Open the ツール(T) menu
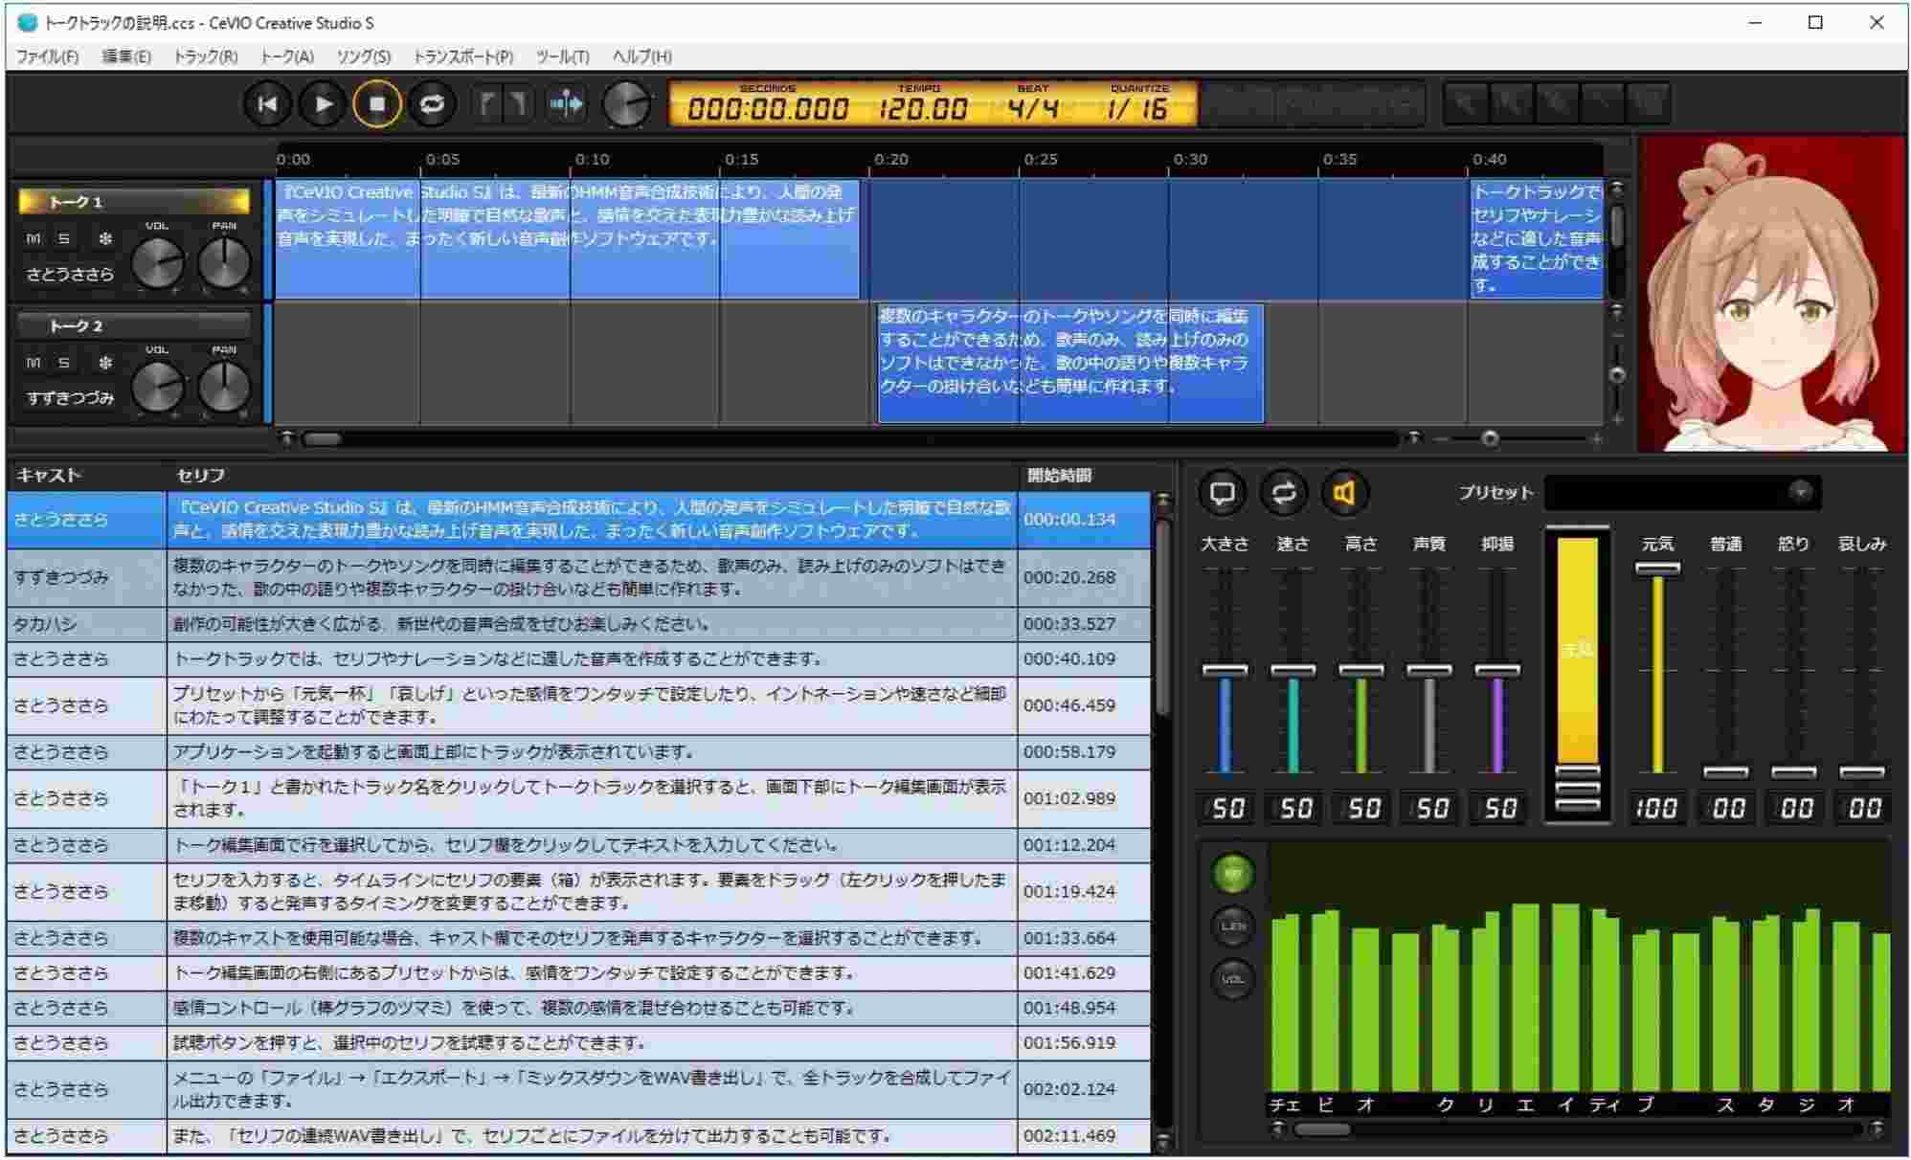Viewport: 1911px width, 1160px height. [563, 56]
